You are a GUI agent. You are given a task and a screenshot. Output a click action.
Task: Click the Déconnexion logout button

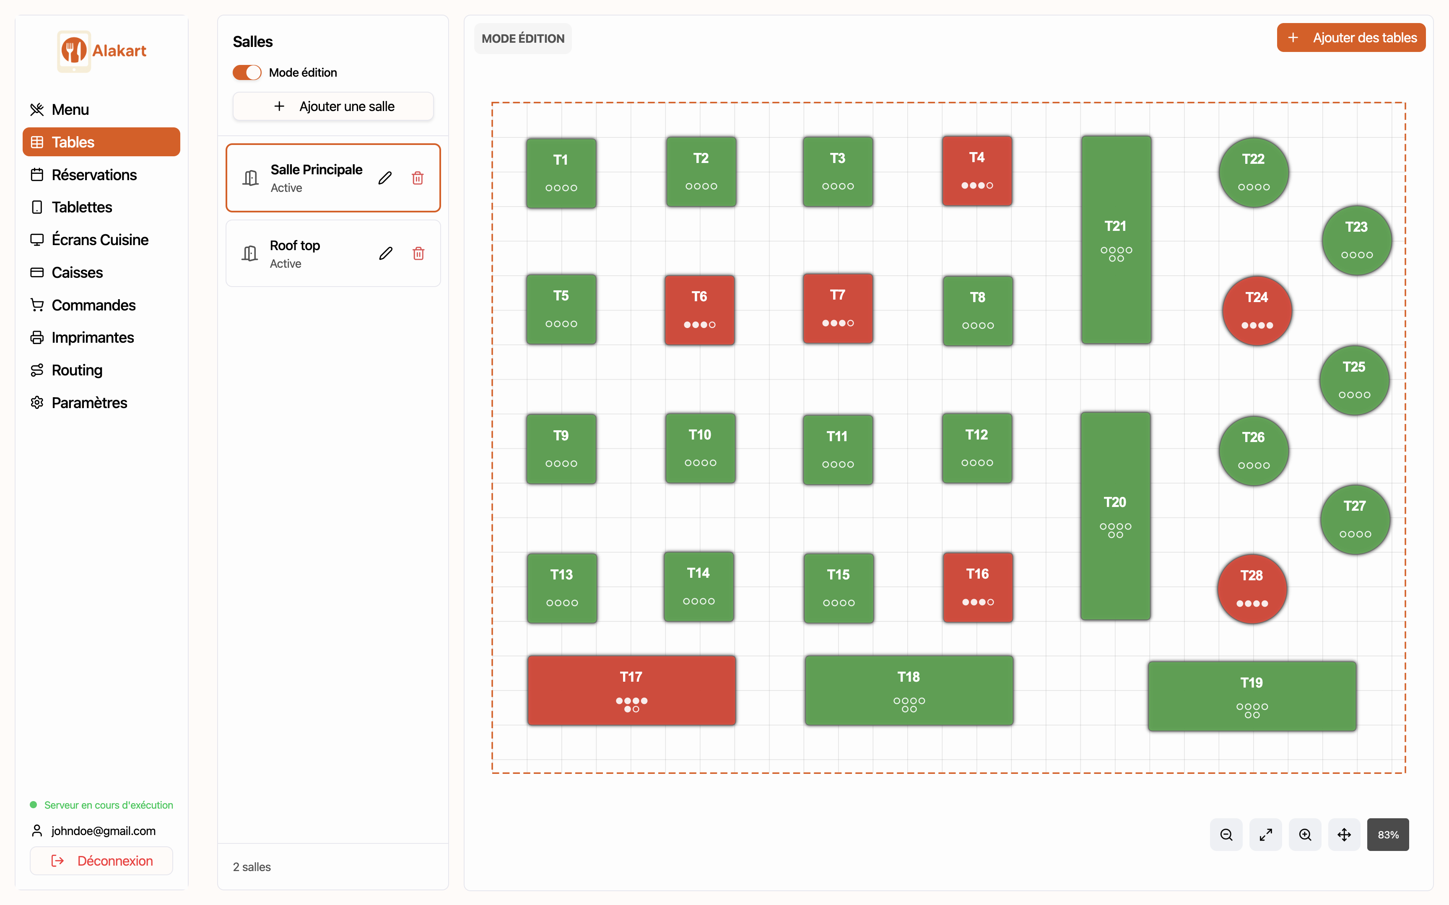click(x=102, y=861)
